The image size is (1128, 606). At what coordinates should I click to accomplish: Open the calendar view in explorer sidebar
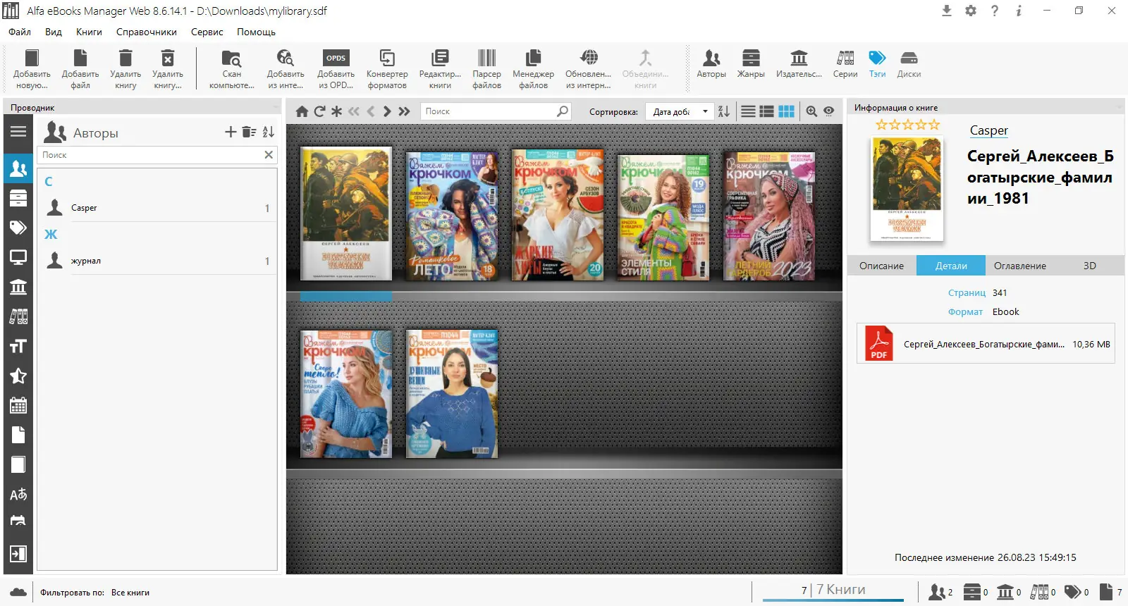coord(18,405)
